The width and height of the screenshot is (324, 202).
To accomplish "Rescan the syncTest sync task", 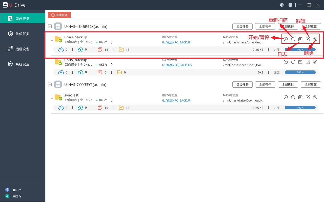I will tap(293, 97).
